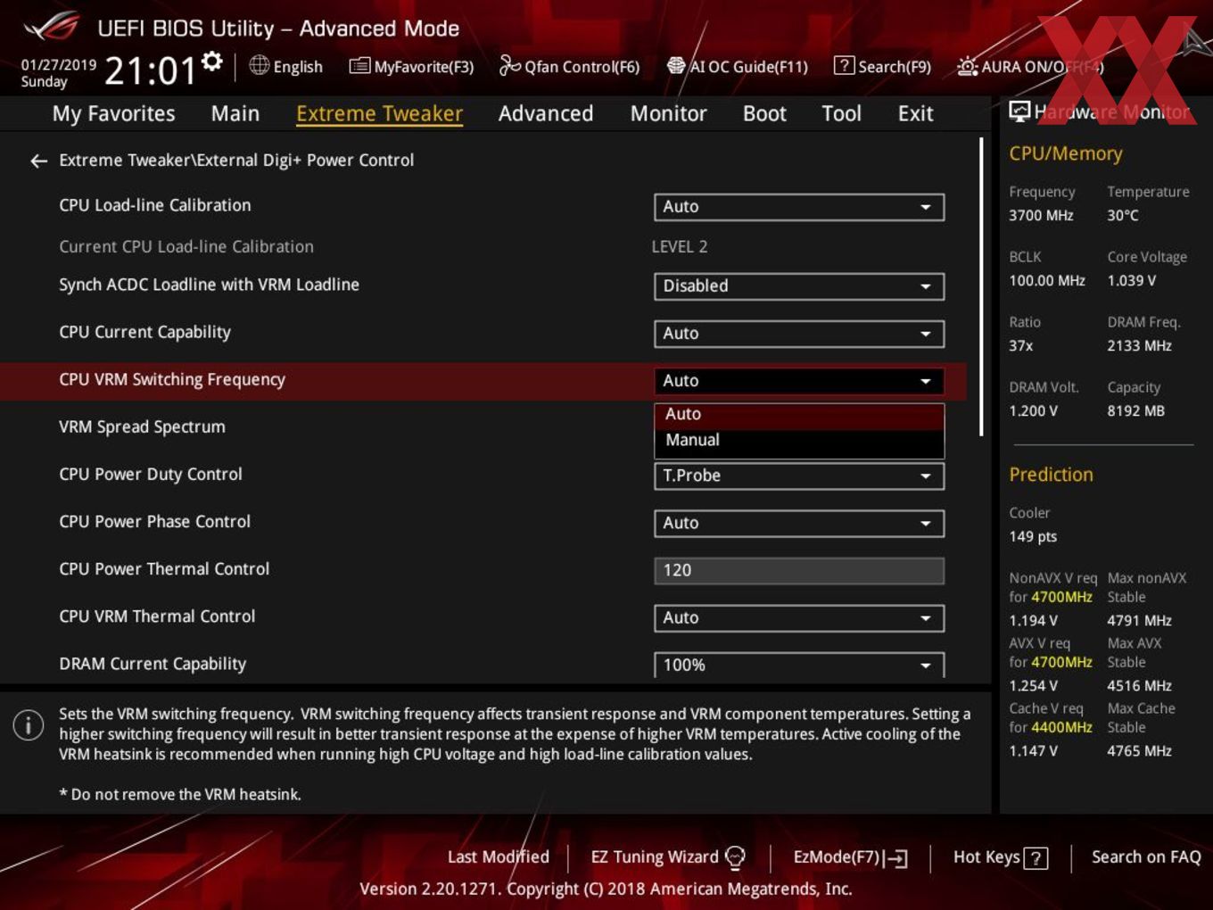Open Synch ACDC Loadline dropdown showing Disabled

pos(799,286)
